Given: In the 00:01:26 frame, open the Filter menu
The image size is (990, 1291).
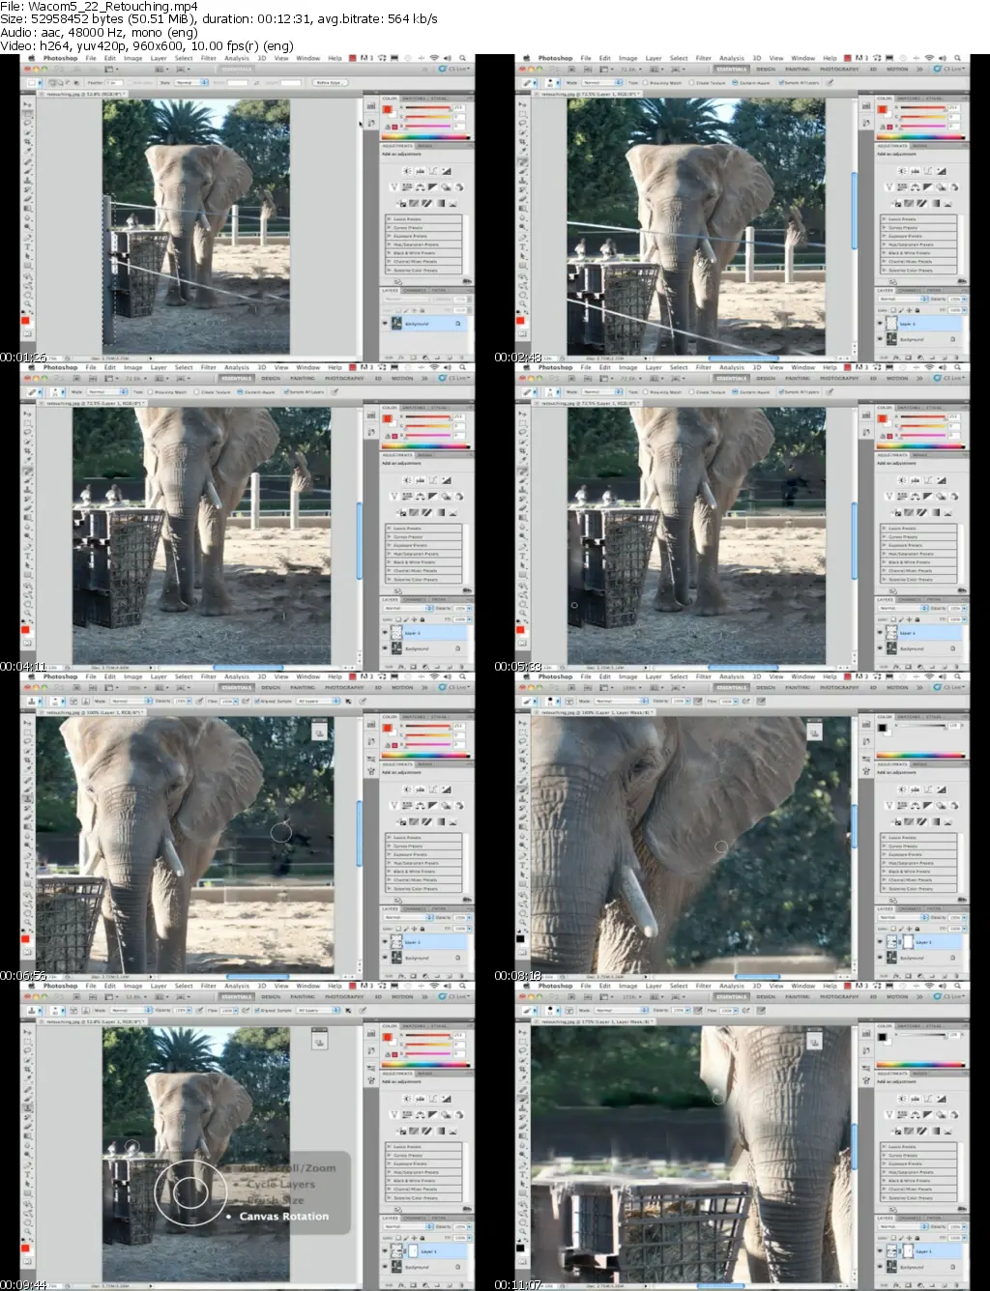Looking at the screenshot, I should [209, 58].
